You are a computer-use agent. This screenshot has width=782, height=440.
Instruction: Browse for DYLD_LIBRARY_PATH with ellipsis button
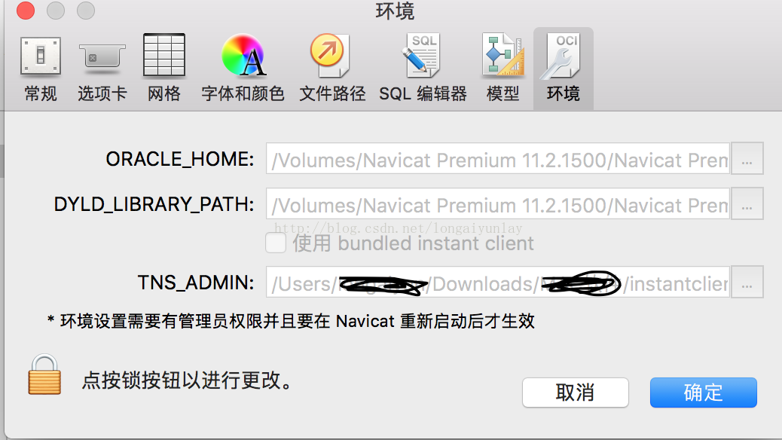(x=747, y=203)
